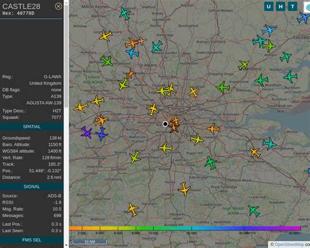The width and height of the screenshot is (310, 248).
Task: Select the purple aircraft west of London
Action: tap(86, 132)
